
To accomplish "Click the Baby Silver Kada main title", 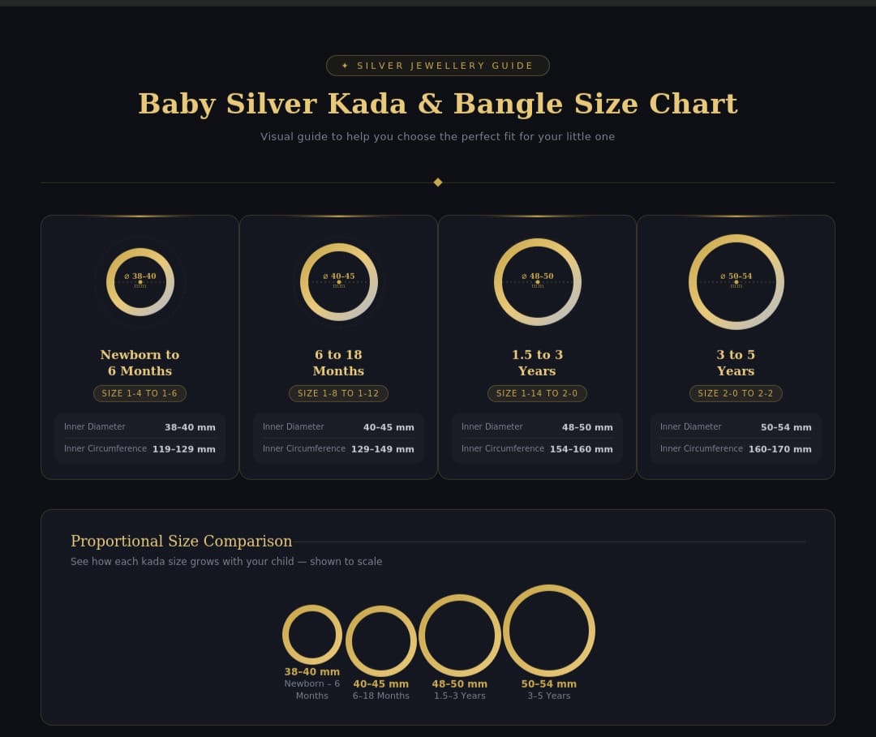I will coord(438,104).
